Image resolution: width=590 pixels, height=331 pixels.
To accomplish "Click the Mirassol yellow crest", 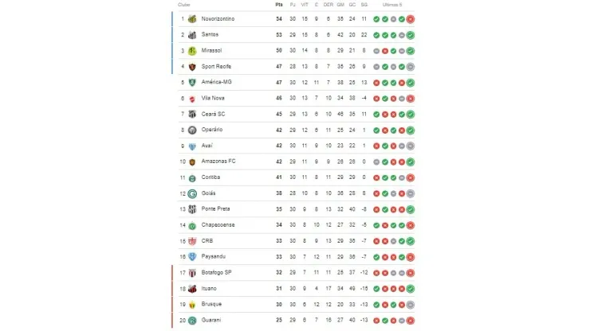I will (x=192, y=50).
